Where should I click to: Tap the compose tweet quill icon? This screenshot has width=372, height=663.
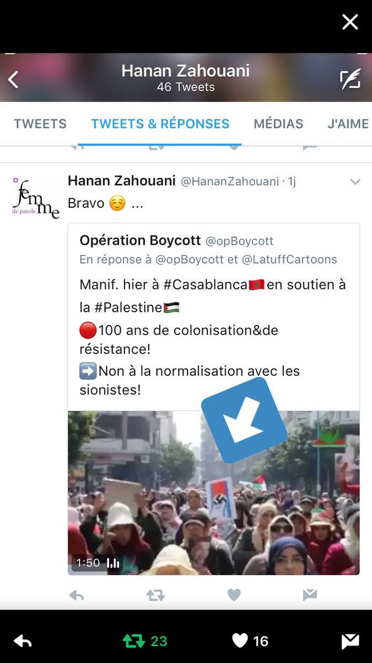350,79
